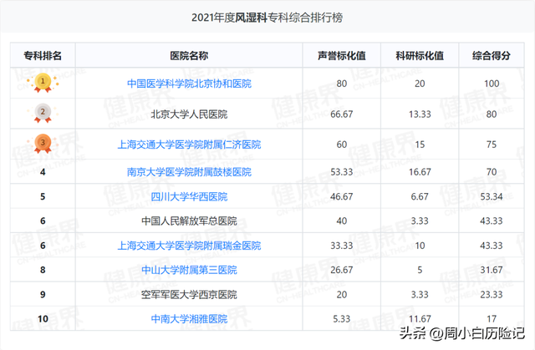Open 上海交通大学医学院附属瑞金医院 link
Image resolution: width=535 pixels, height=350 pixels.
(x=189, y=246)
